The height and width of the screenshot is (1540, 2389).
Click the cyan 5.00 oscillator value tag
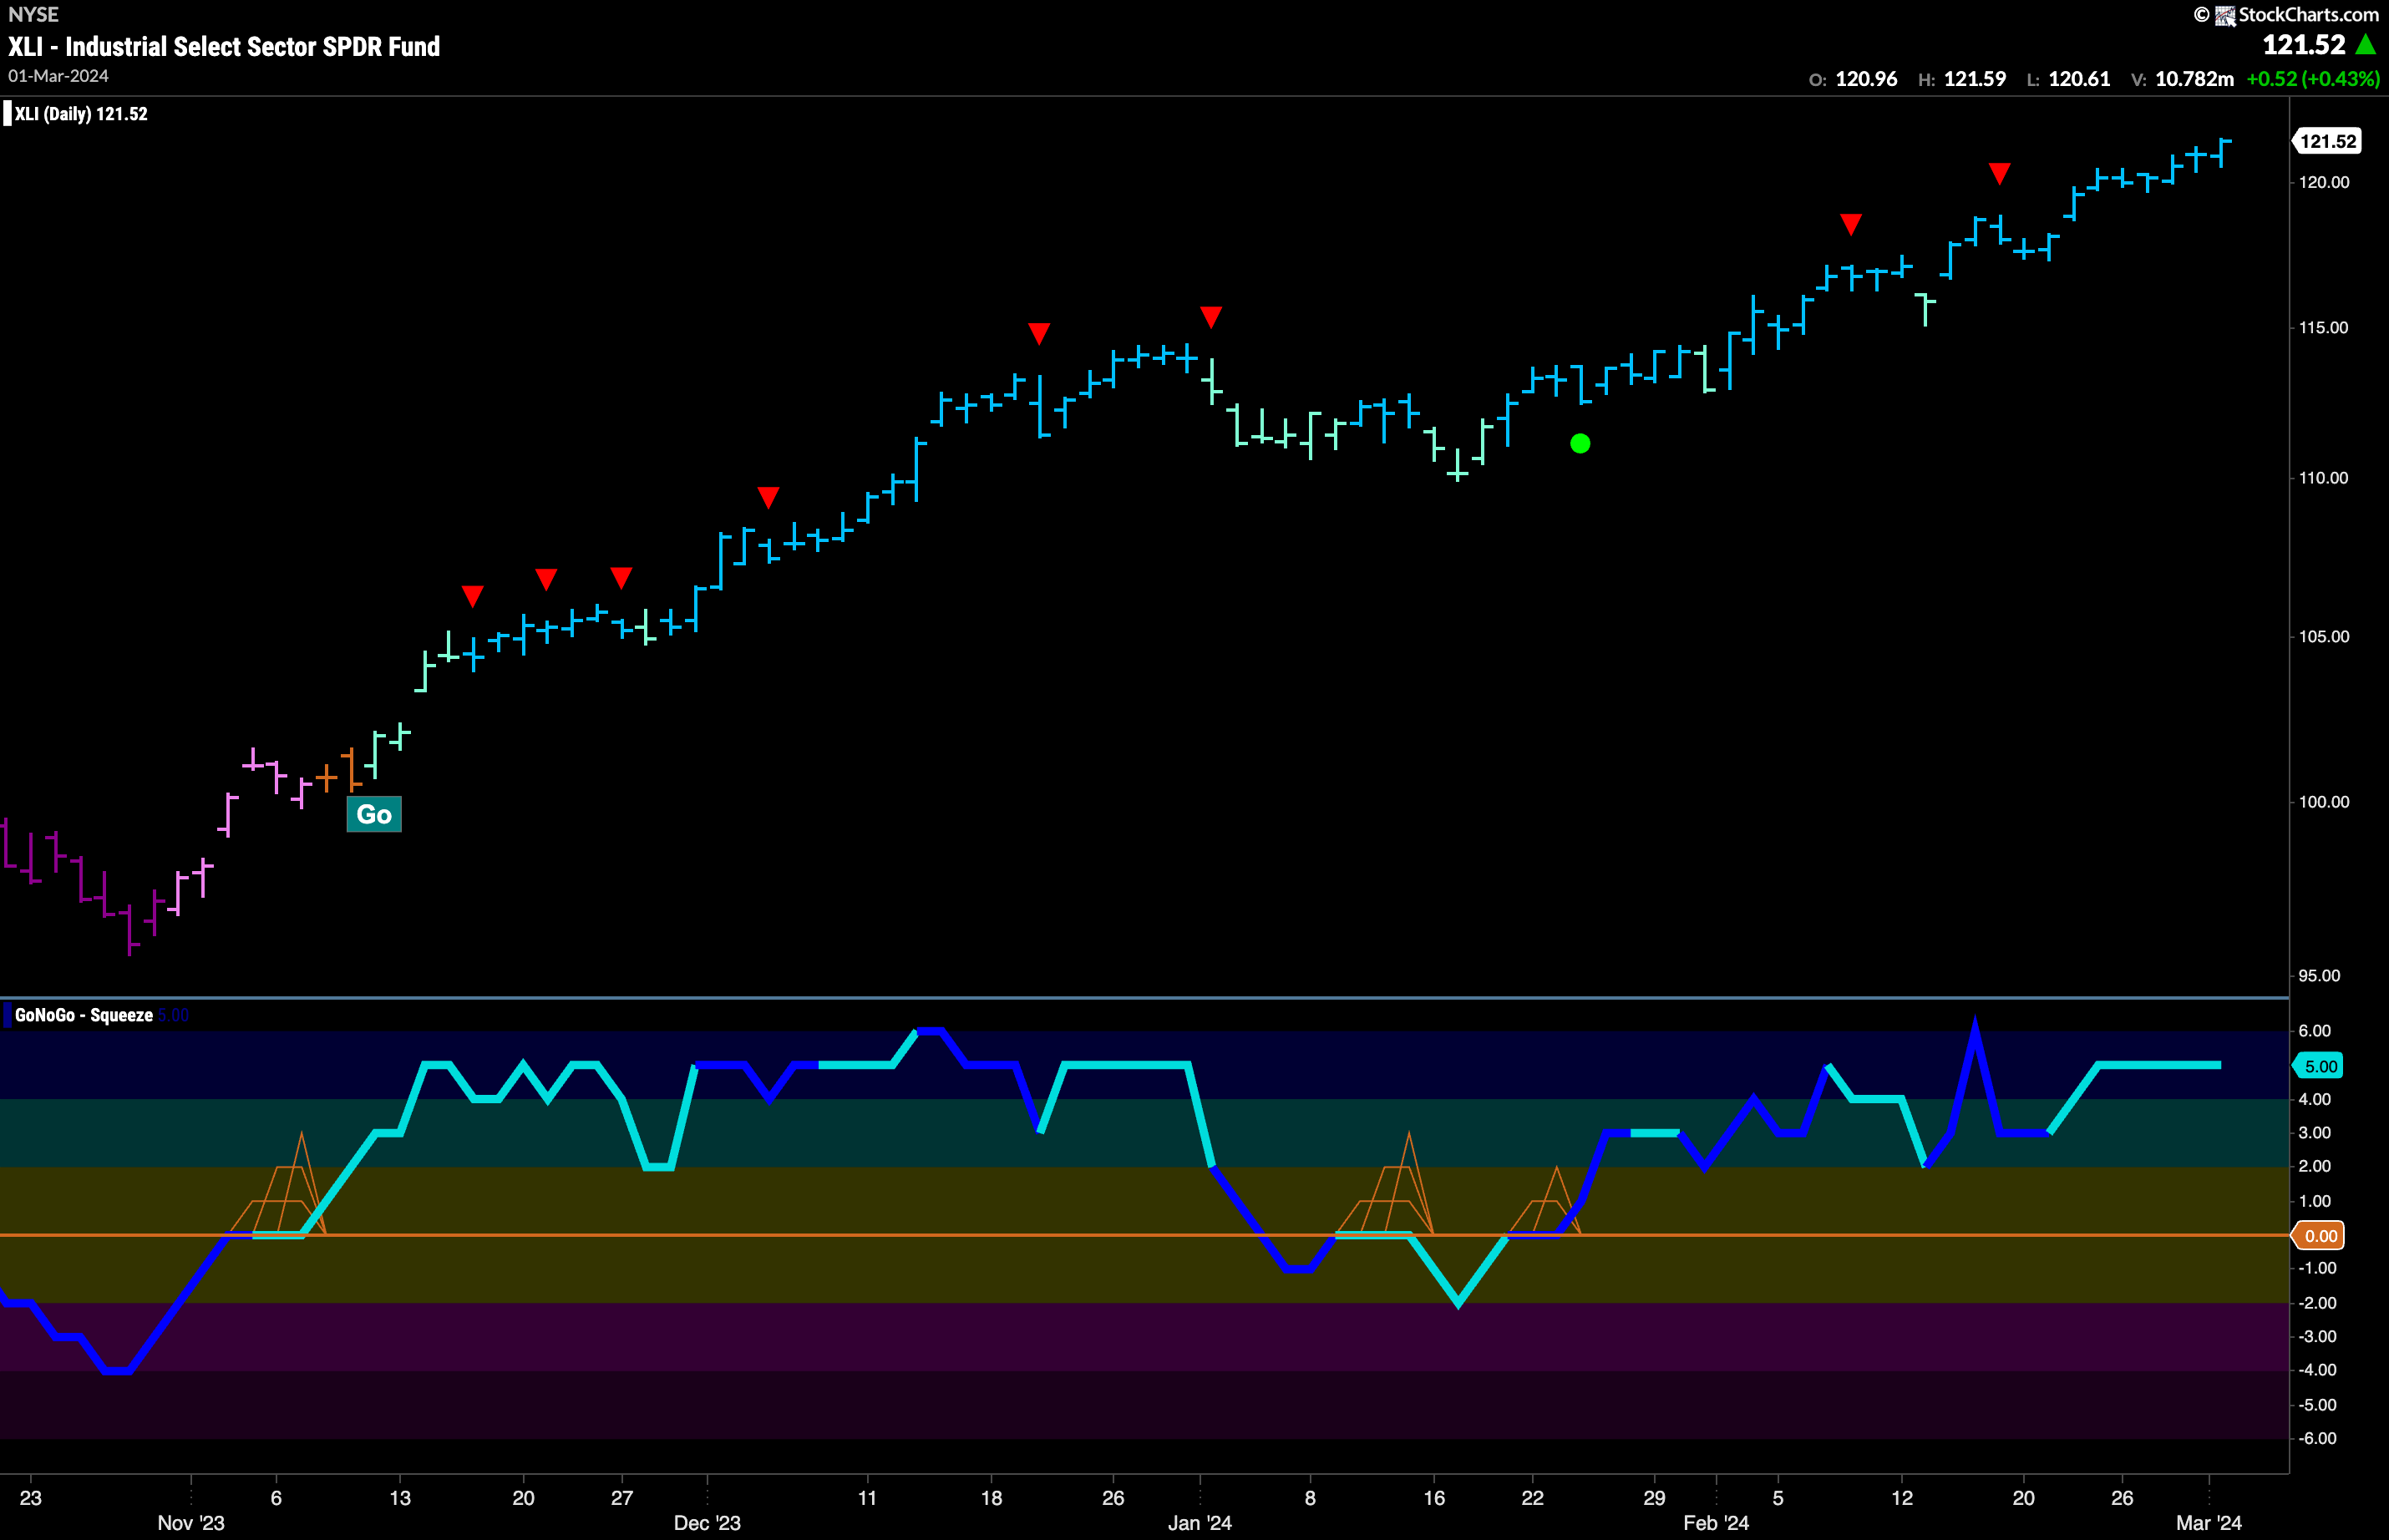click(x=2320, y=1066)
